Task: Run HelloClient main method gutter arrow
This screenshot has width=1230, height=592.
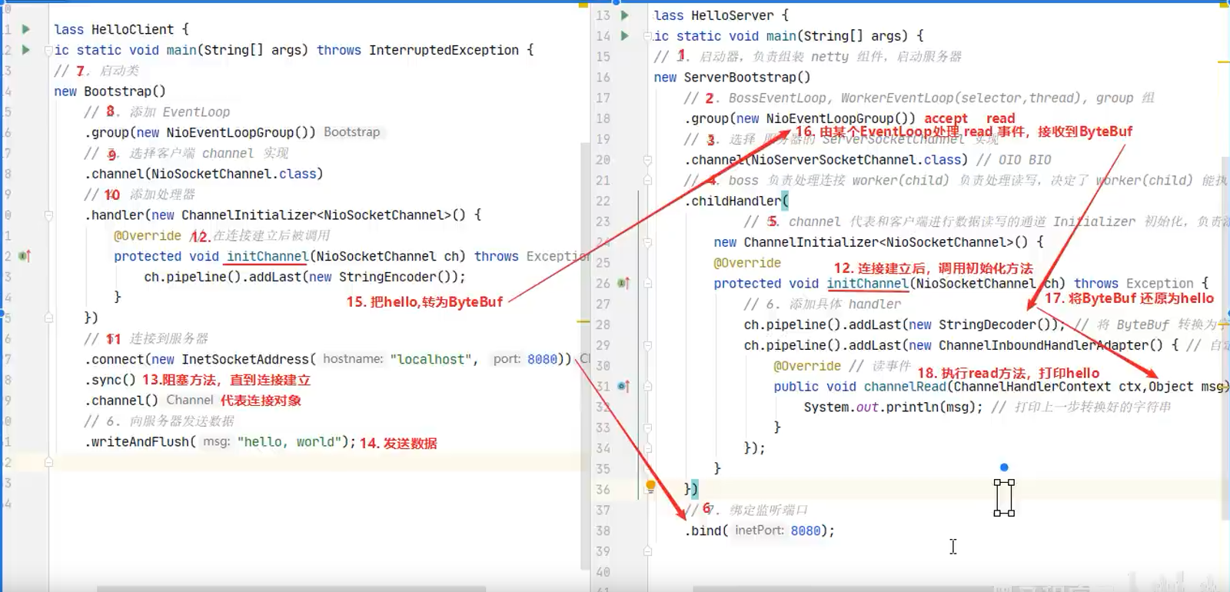Action: click(x=26, y=50)
